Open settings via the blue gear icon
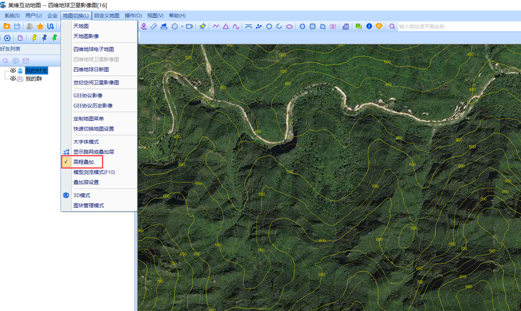 pos(7,38)
